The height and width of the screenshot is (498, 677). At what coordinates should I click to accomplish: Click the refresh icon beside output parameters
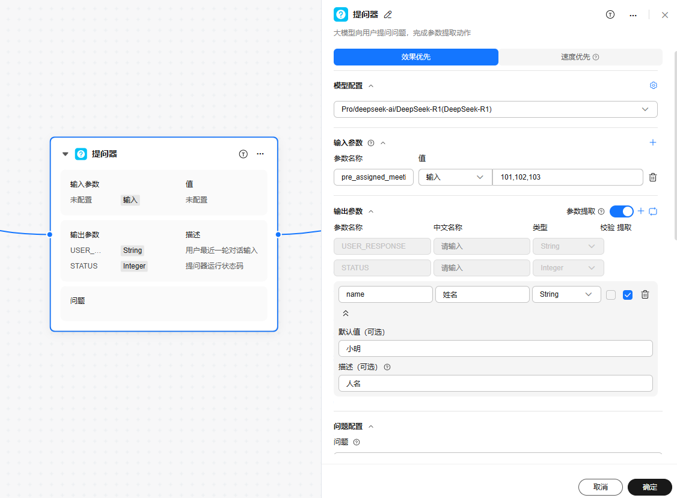(x=653, y=211)
